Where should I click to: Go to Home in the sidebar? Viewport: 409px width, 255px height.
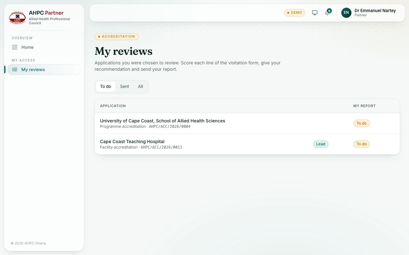coord(44,47)
